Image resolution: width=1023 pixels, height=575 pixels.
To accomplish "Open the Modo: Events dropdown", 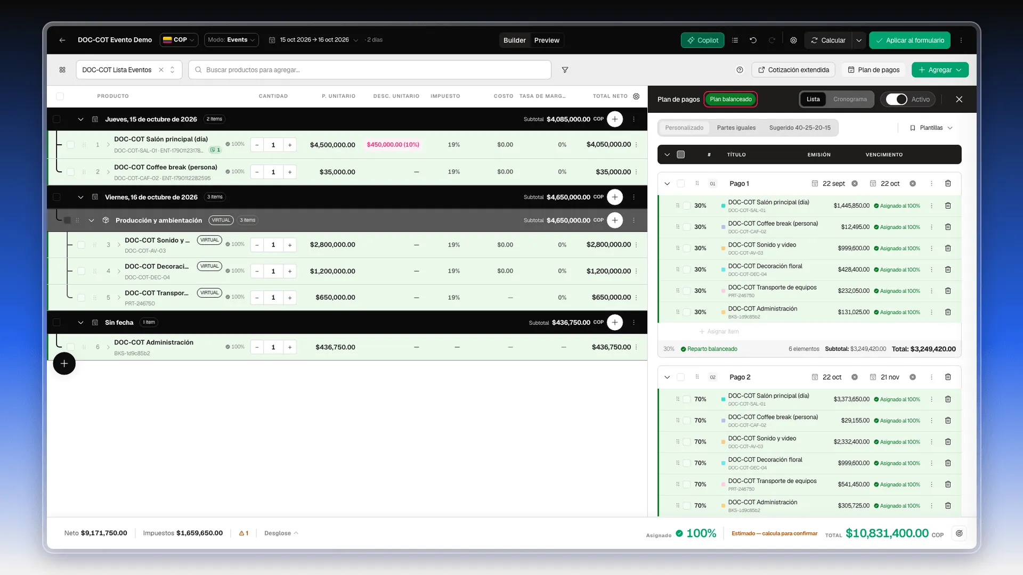I will pos(231,40).
